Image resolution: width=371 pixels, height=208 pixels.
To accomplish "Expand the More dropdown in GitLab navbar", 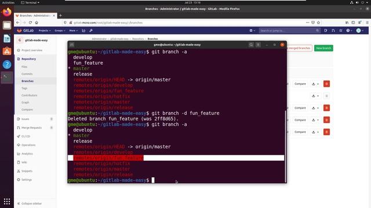I will 74,31.
